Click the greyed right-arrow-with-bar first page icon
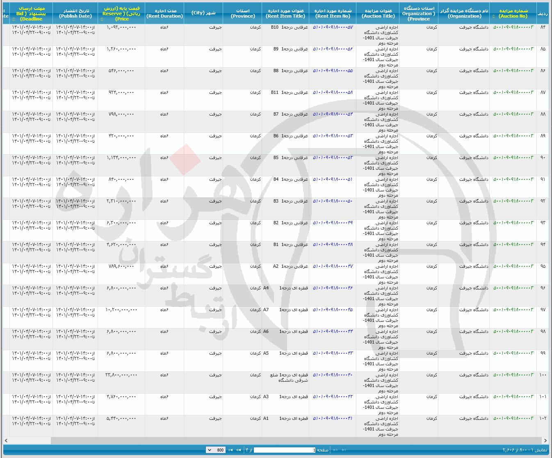The height and width of the screenshot is (458, 552). (x=344, y=450)
